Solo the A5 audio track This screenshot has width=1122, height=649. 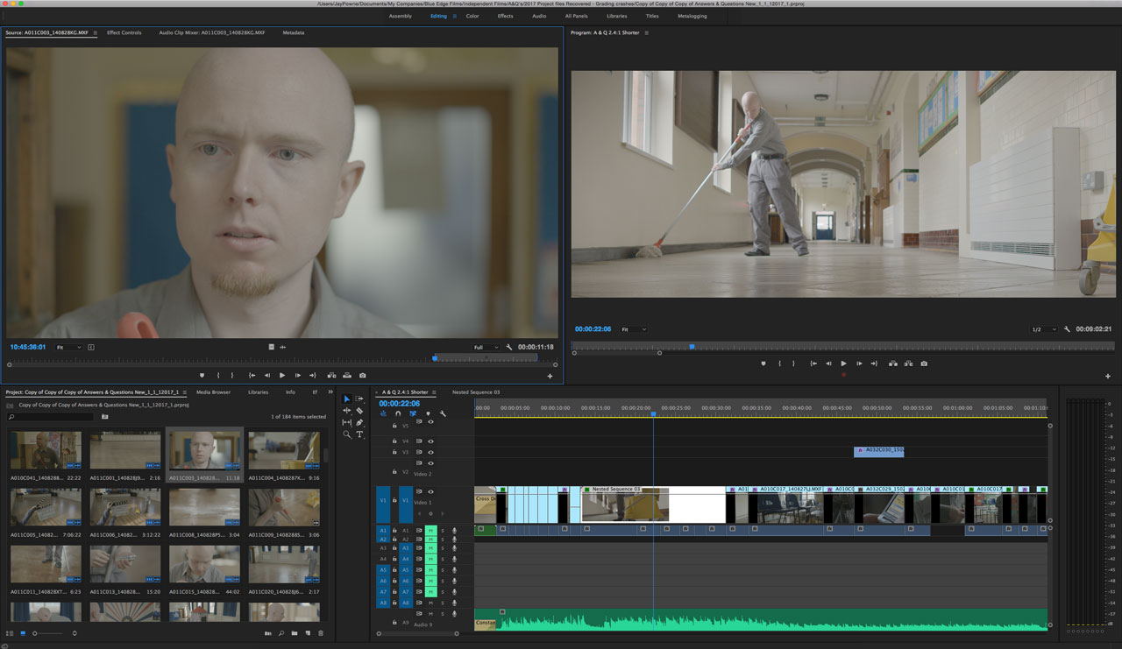443,569
